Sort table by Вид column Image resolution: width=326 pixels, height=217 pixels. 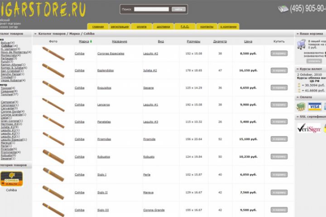[x=161, y=42]
